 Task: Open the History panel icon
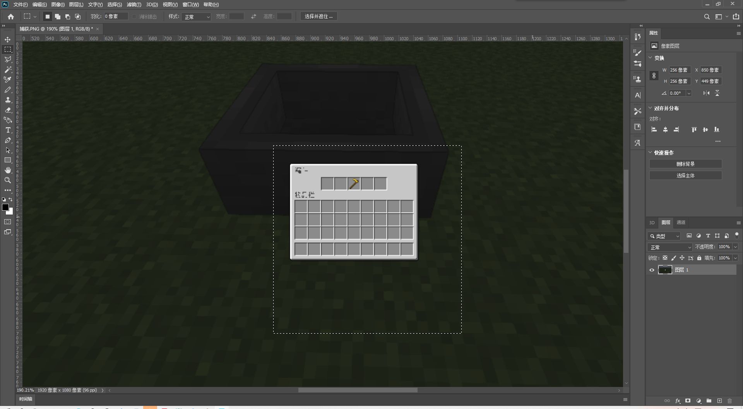click(637, 37)
